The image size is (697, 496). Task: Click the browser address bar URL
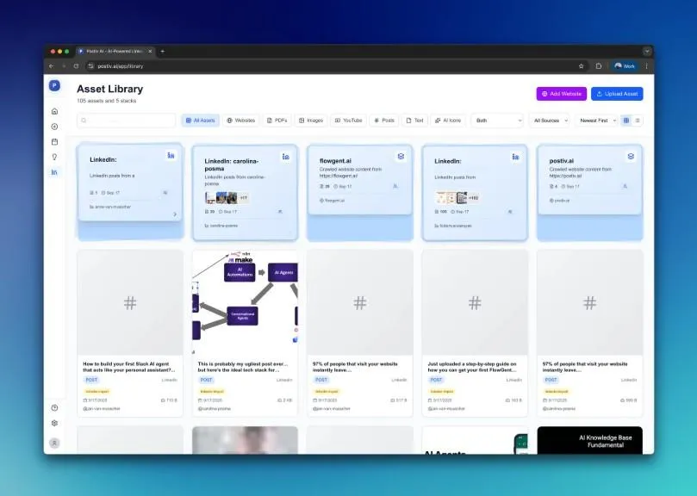(121, 66)
